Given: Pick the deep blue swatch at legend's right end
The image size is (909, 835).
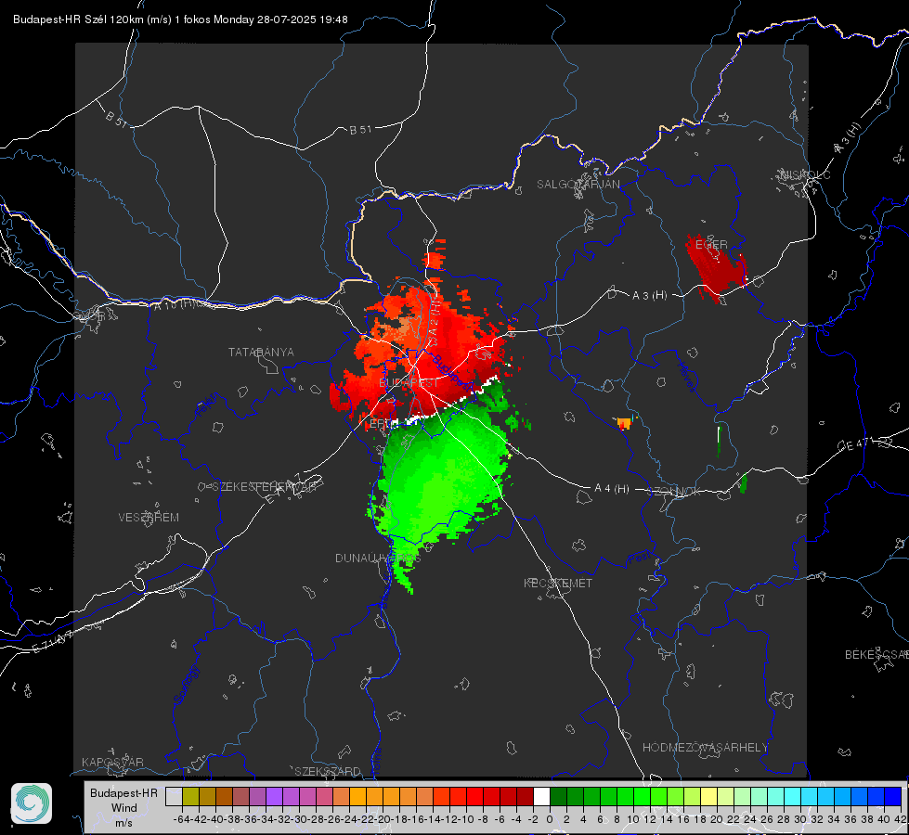Looking at the screenshot, I should pyautogui.click(x=892, y=796).
